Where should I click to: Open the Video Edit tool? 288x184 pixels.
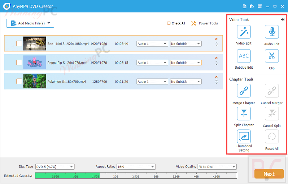[244, 32]
